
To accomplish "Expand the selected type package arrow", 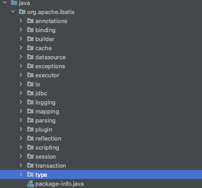I will [x=21, y=174].
